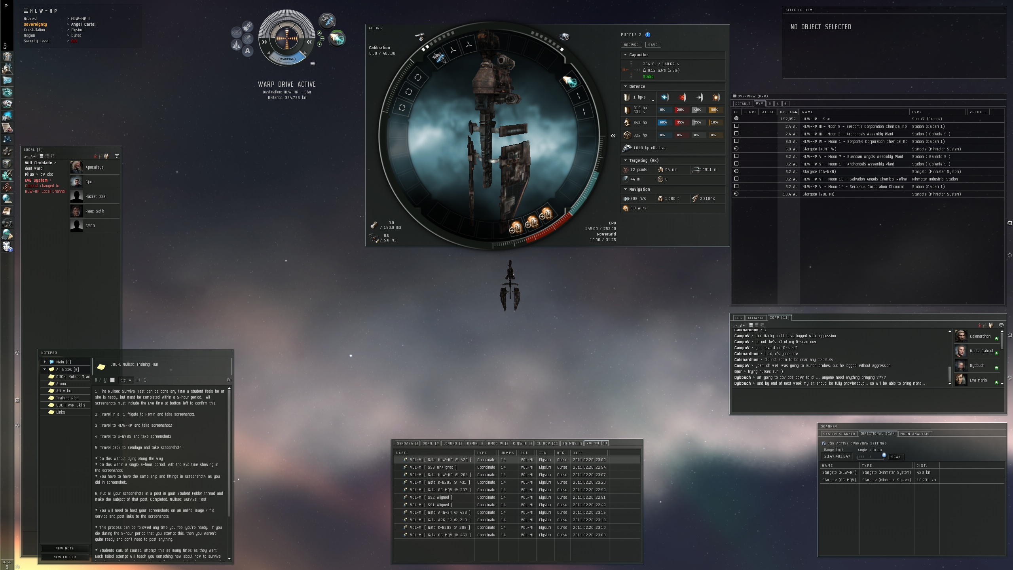Image resolution: width=1013 pixels, height=570 pixels.
Task: Switch to the Moon Analysis tab
Action: 914,434
